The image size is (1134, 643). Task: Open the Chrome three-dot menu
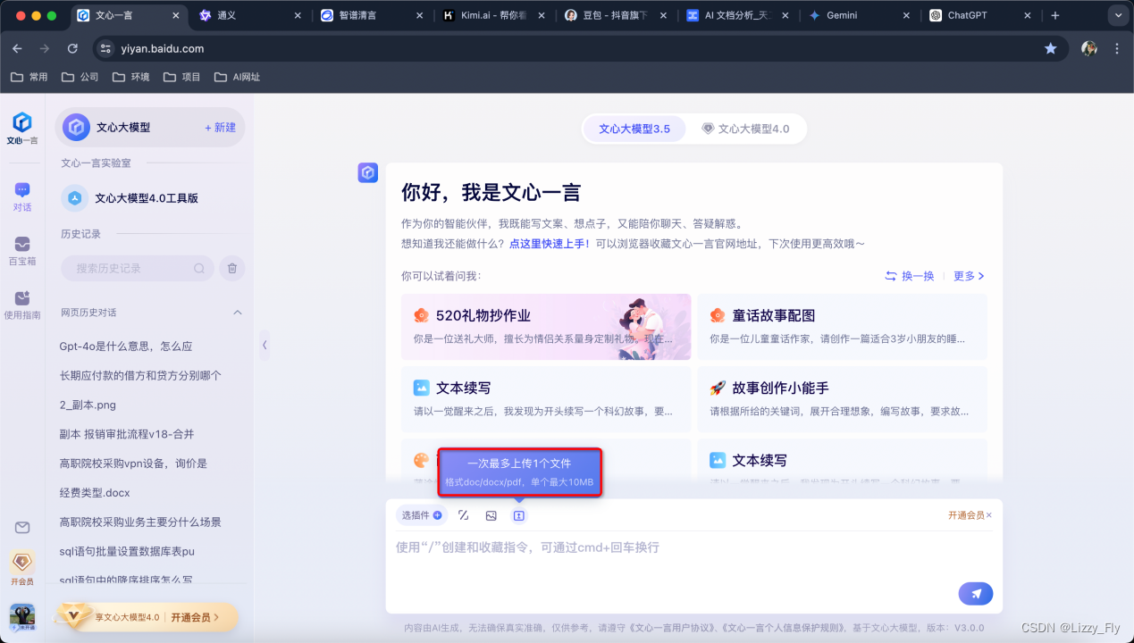pos(1116,48)
